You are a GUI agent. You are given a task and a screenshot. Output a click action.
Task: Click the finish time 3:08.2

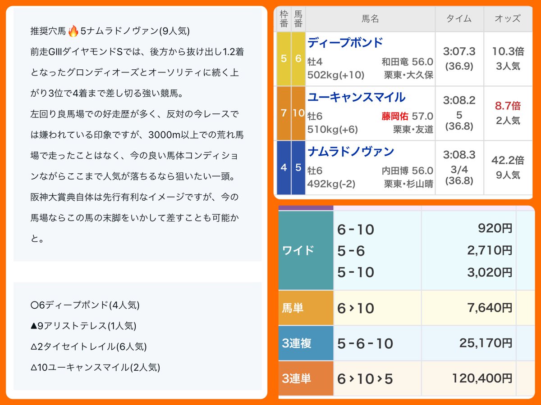tap(459, 100)
